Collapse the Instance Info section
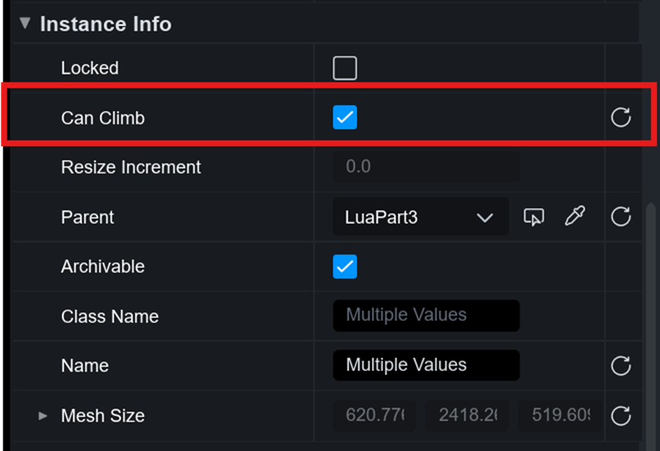This screenshot has height=451, width=660. pos(25,24)
